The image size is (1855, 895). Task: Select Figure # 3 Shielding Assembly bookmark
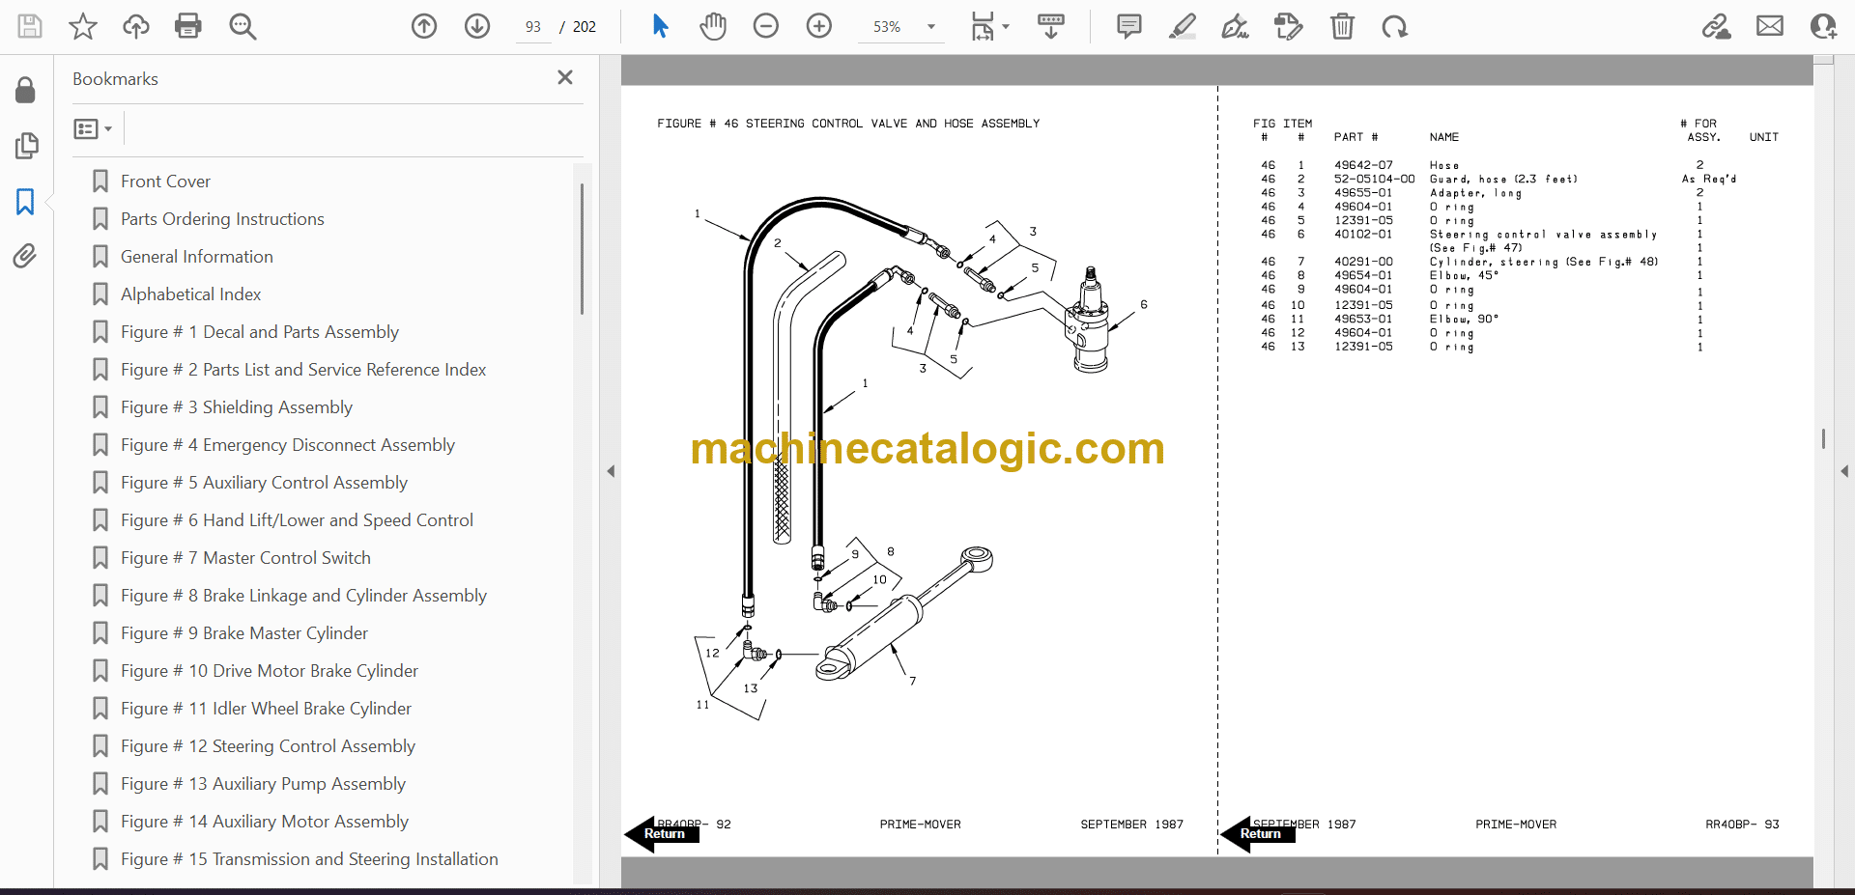237,407
